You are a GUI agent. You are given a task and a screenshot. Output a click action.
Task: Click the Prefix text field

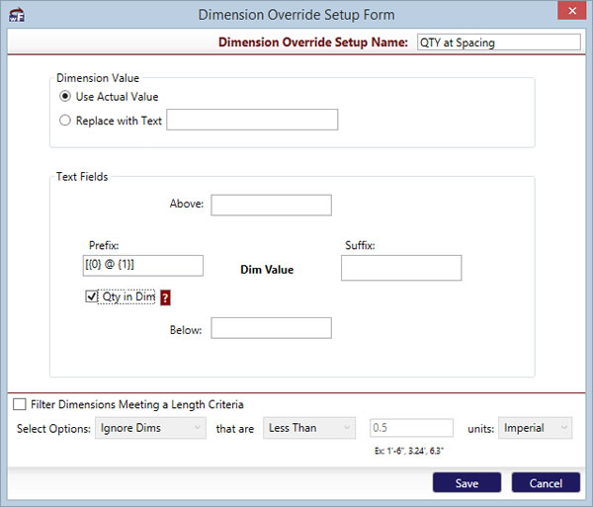click(x=143, y=266)
